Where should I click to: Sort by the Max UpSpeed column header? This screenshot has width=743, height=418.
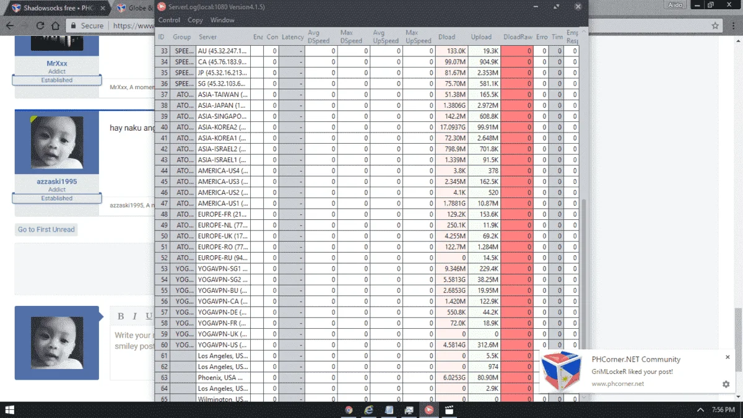(419, 37)
